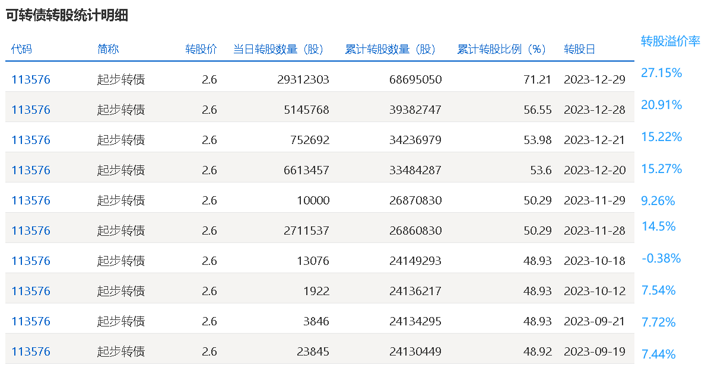This screenshot has height=368, width=727.
Task: Click the 简称 column header
Action: 108,49
